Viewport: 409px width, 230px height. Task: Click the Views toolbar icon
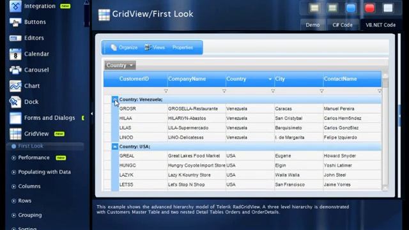[148, 47]
